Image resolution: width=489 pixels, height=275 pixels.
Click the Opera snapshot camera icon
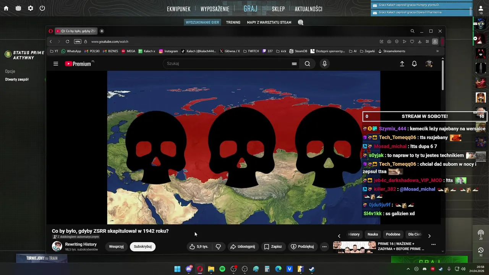click(x=389, y=41)
